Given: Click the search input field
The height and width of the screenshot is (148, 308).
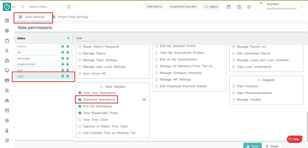Looking at the screenshot, I should click(x=47, y=7).
